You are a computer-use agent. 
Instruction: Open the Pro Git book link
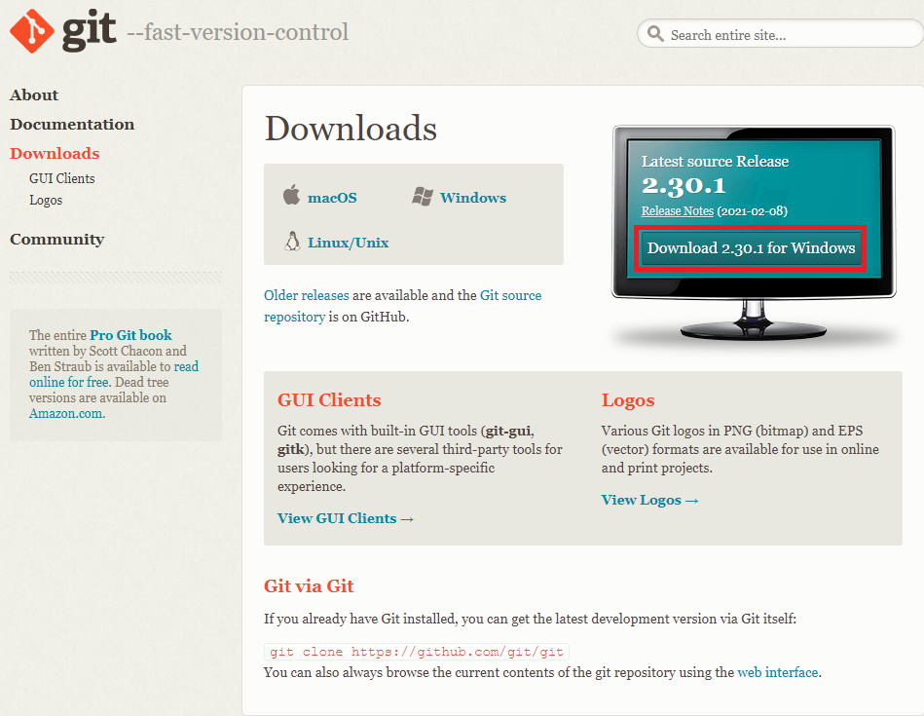point(130,335)
